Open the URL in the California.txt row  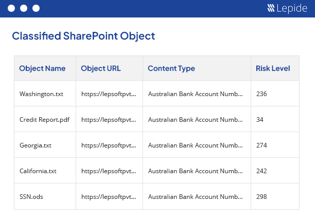[109, 171]
